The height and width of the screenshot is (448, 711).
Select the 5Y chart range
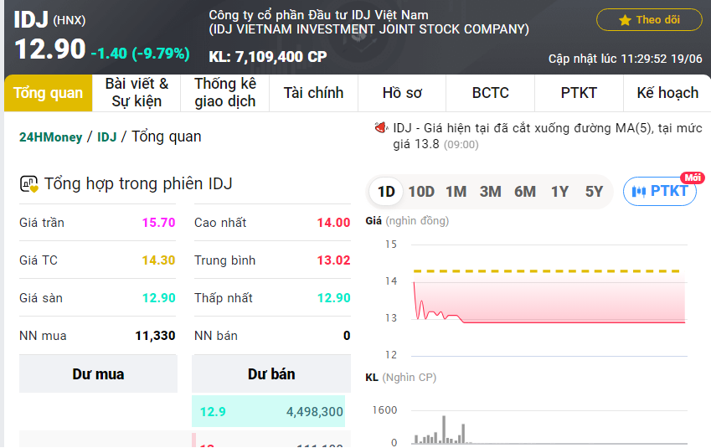point(594,192)
